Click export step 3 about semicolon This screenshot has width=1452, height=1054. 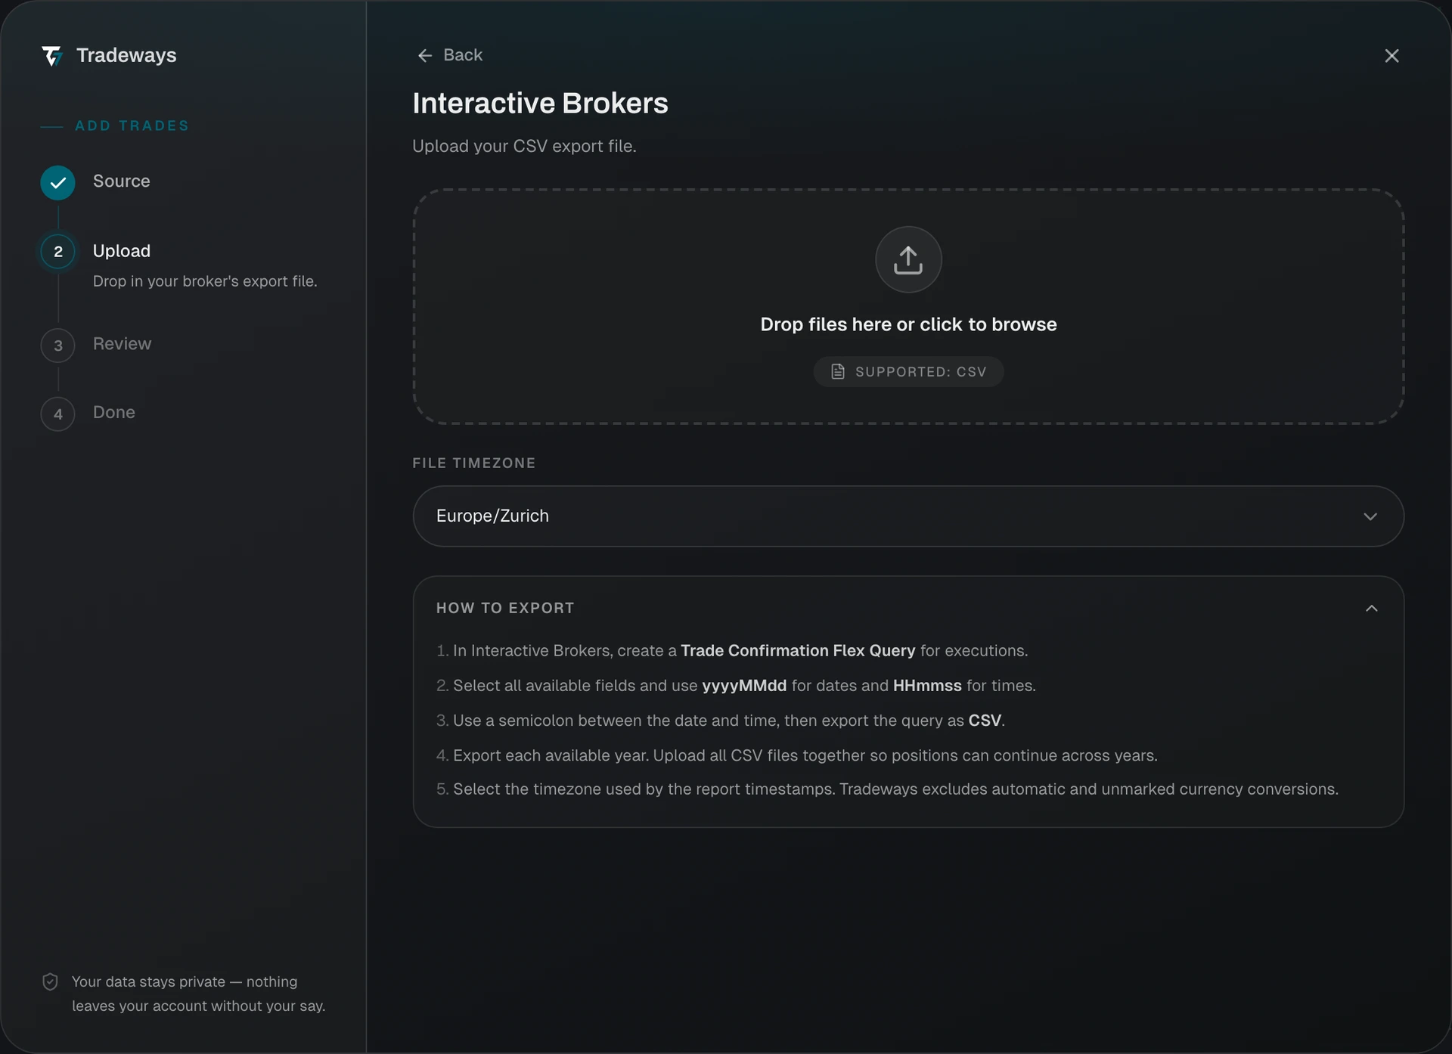coord(721,721)
